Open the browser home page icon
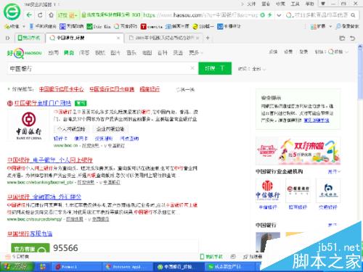 (51, 15)
